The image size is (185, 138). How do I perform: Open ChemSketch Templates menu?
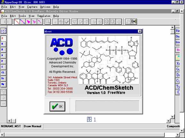click(x=44, y=16)
